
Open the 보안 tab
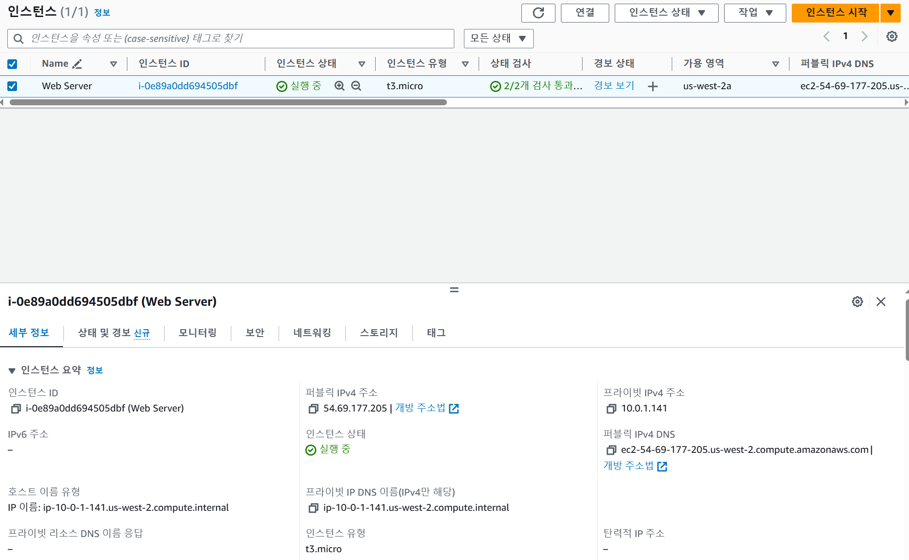pos(255,333)
